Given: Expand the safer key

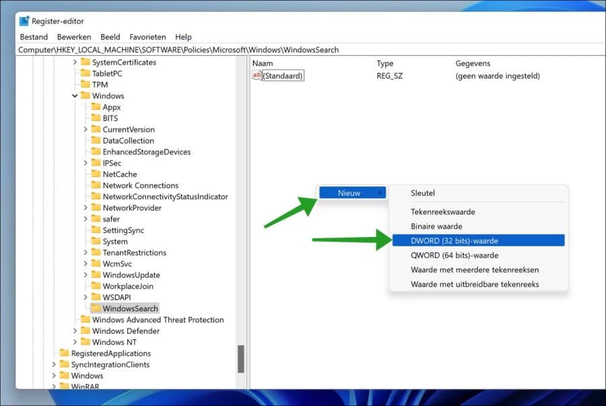Looking at the screenshot, I should coord(86,219).
